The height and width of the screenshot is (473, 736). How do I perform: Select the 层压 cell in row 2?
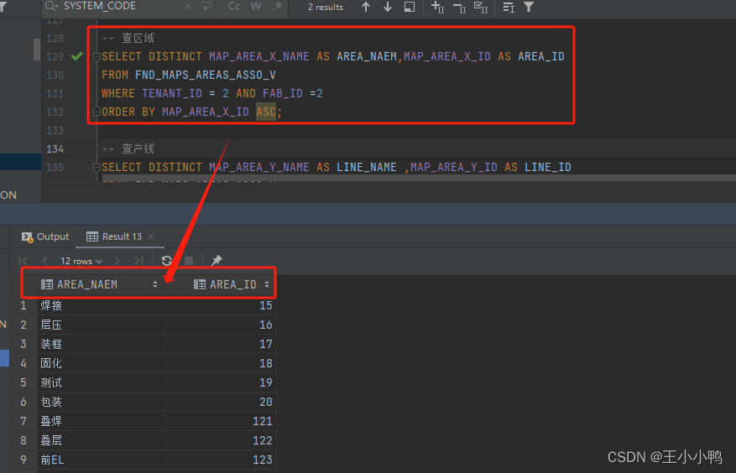point(102,325)
